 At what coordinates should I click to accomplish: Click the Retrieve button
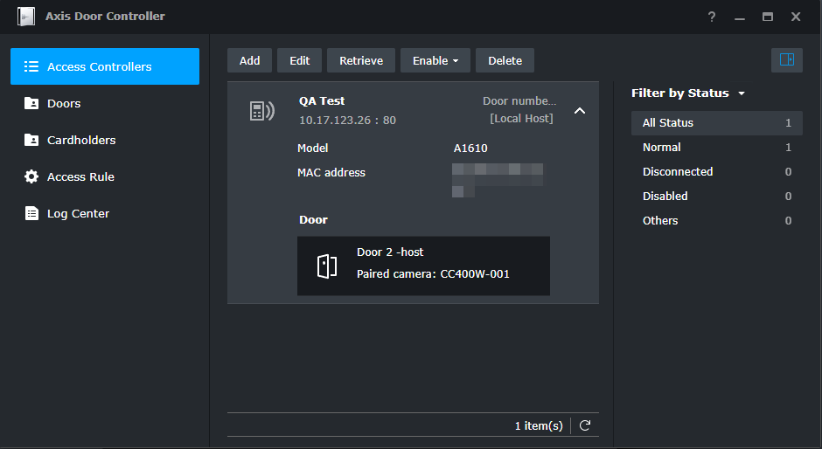(x=361, y=60)
